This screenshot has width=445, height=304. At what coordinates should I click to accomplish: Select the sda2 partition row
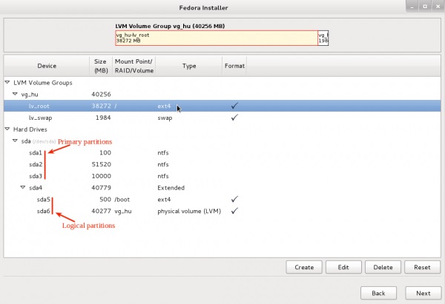(x=222, y=164)
